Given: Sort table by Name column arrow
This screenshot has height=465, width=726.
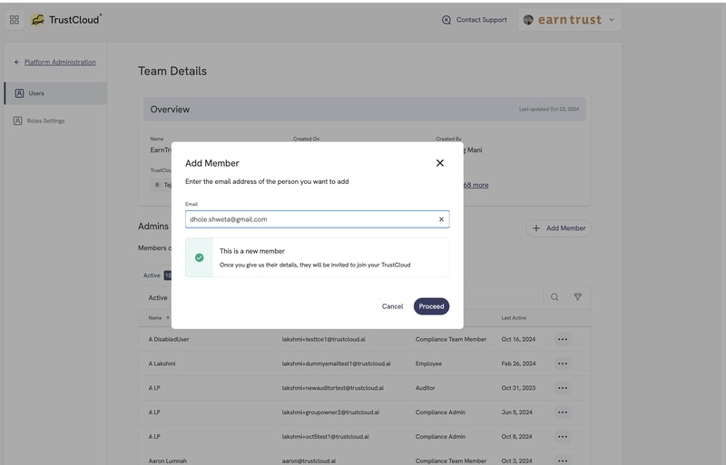Looking at the screenshot, I should click(168, 318).
